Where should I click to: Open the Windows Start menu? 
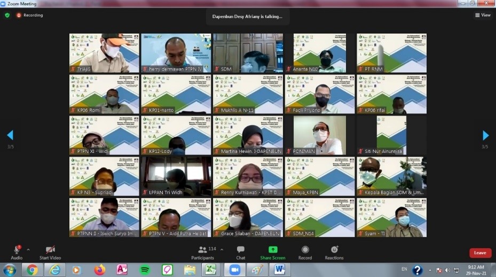pyautogui.click(x=10, y=270)
